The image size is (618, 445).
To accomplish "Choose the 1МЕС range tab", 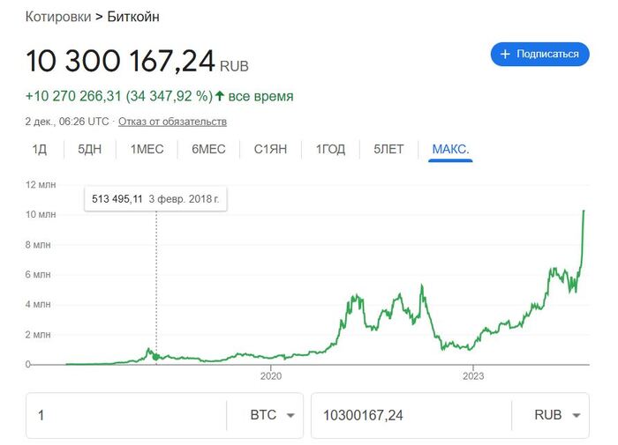I will coord(147,149).
